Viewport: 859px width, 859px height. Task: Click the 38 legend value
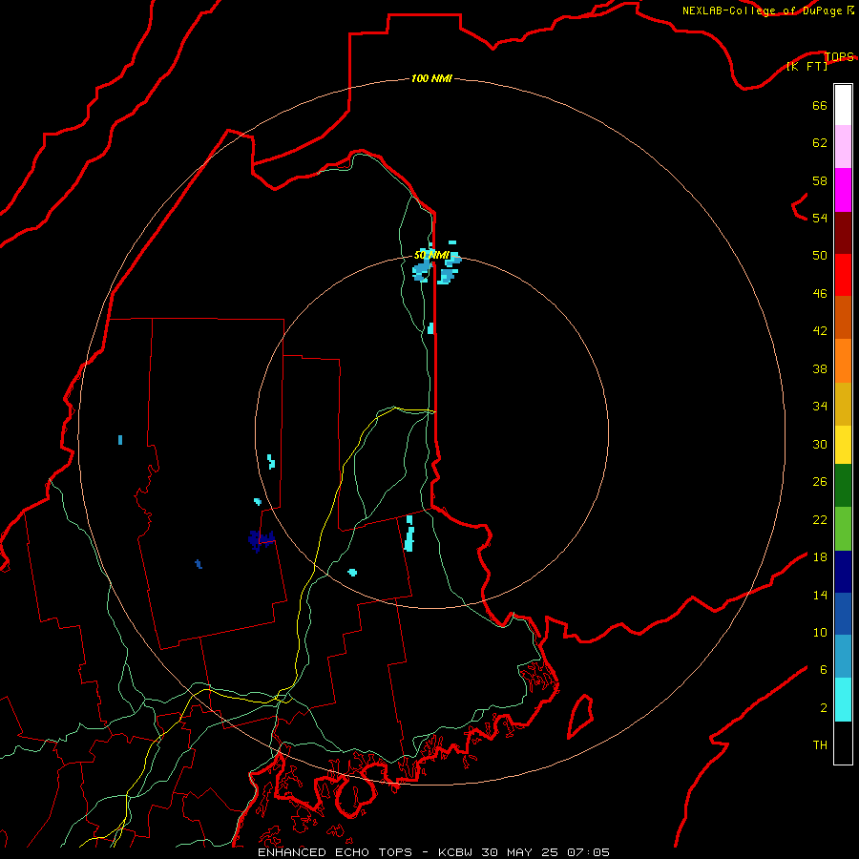tap(820, 368)
